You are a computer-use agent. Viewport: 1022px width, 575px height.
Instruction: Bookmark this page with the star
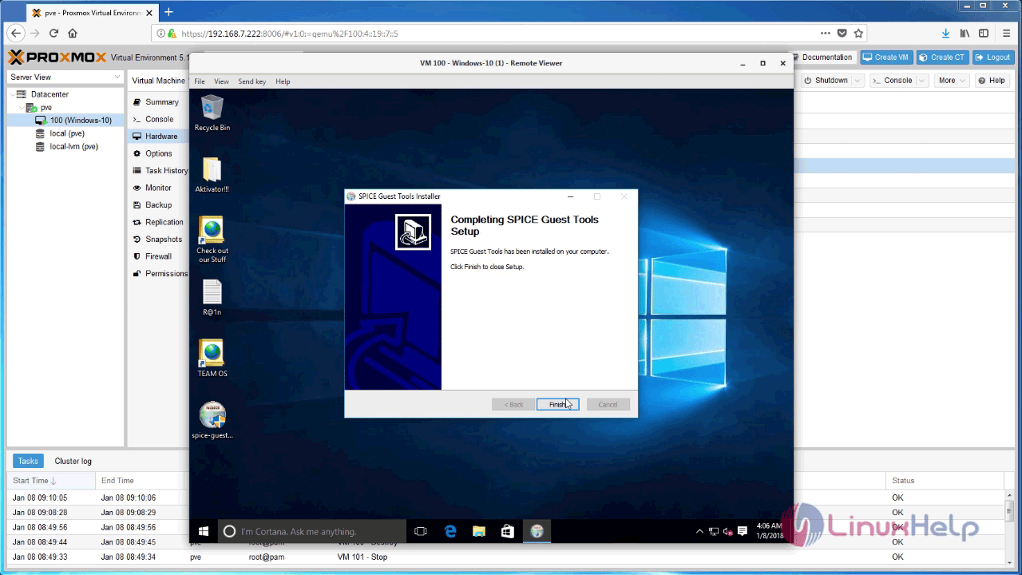pyautogui.click(x=859, y=34)
